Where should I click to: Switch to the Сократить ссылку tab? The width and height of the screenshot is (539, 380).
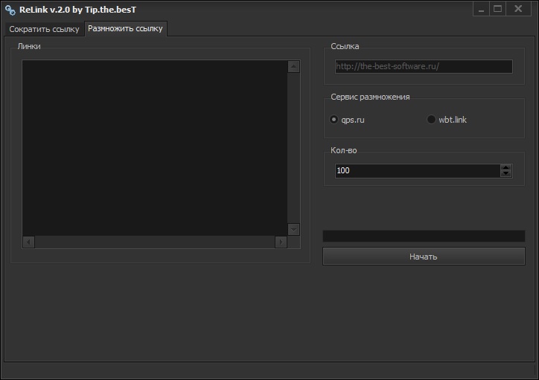pos(44,29)
